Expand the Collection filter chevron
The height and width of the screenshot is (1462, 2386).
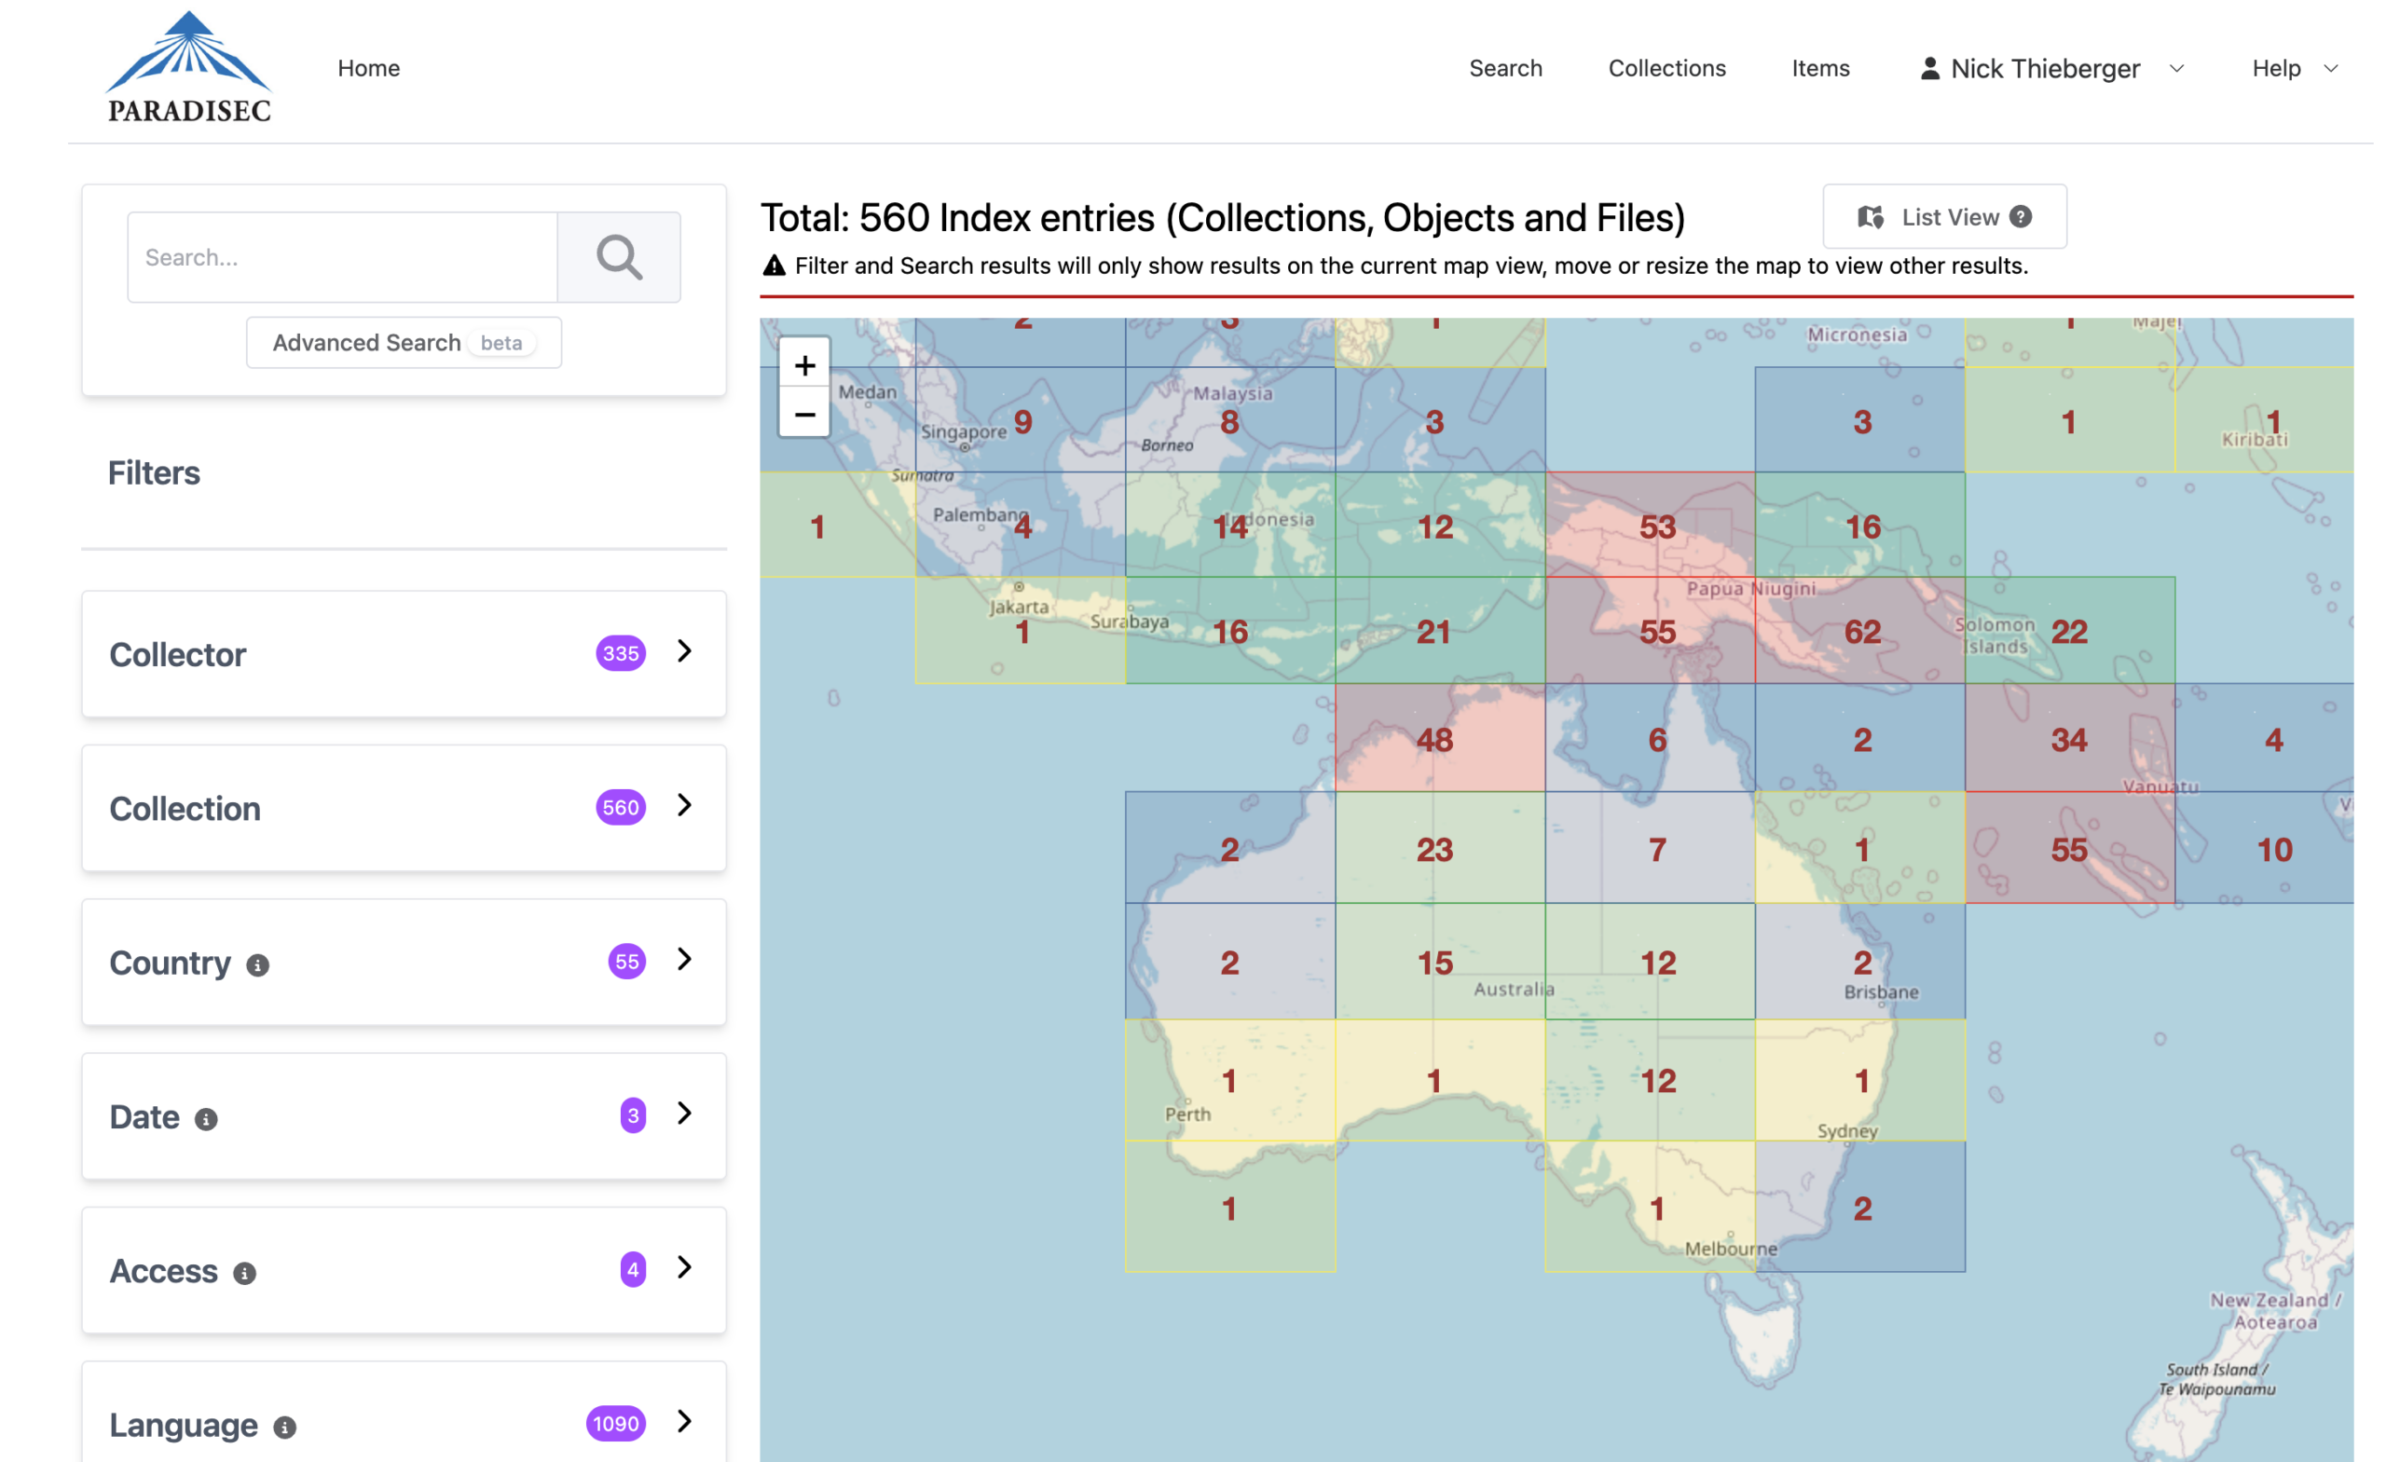click(x=685, y=804)
